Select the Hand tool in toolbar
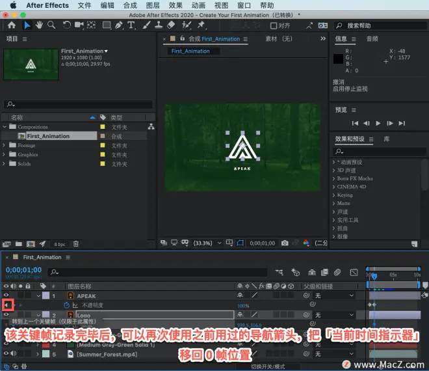429x371 pixels. [39, 25]
